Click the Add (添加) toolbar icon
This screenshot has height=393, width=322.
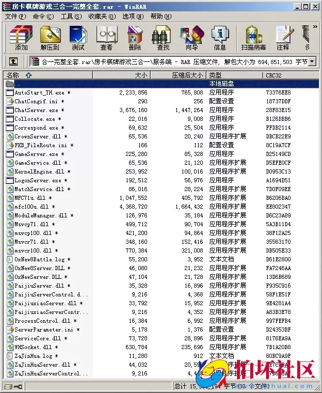coord(21,37)
